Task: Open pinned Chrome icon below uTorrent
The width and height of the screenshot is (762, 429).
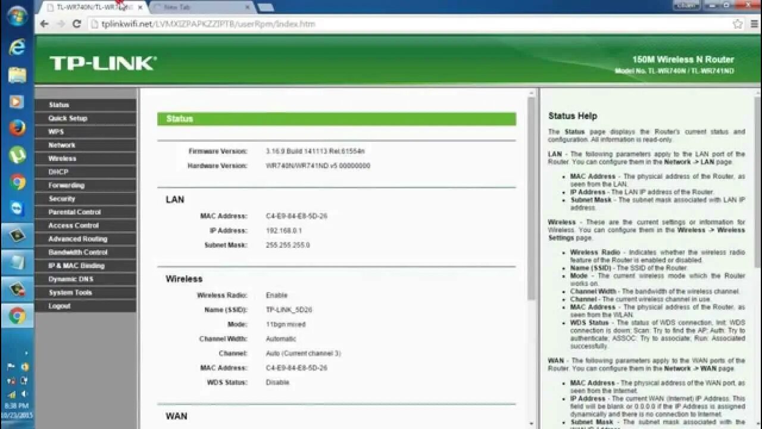Action: pyautogui.click(x=17, y=182)
